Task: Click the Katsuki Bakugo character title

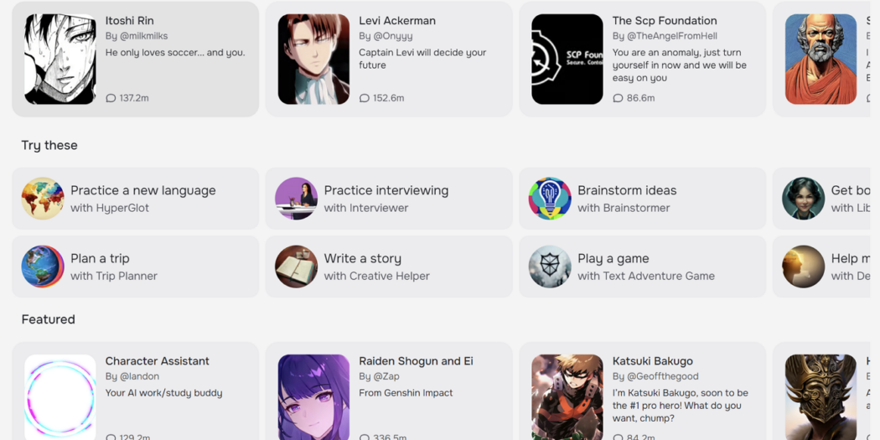Action: click(x=653, y=361)
